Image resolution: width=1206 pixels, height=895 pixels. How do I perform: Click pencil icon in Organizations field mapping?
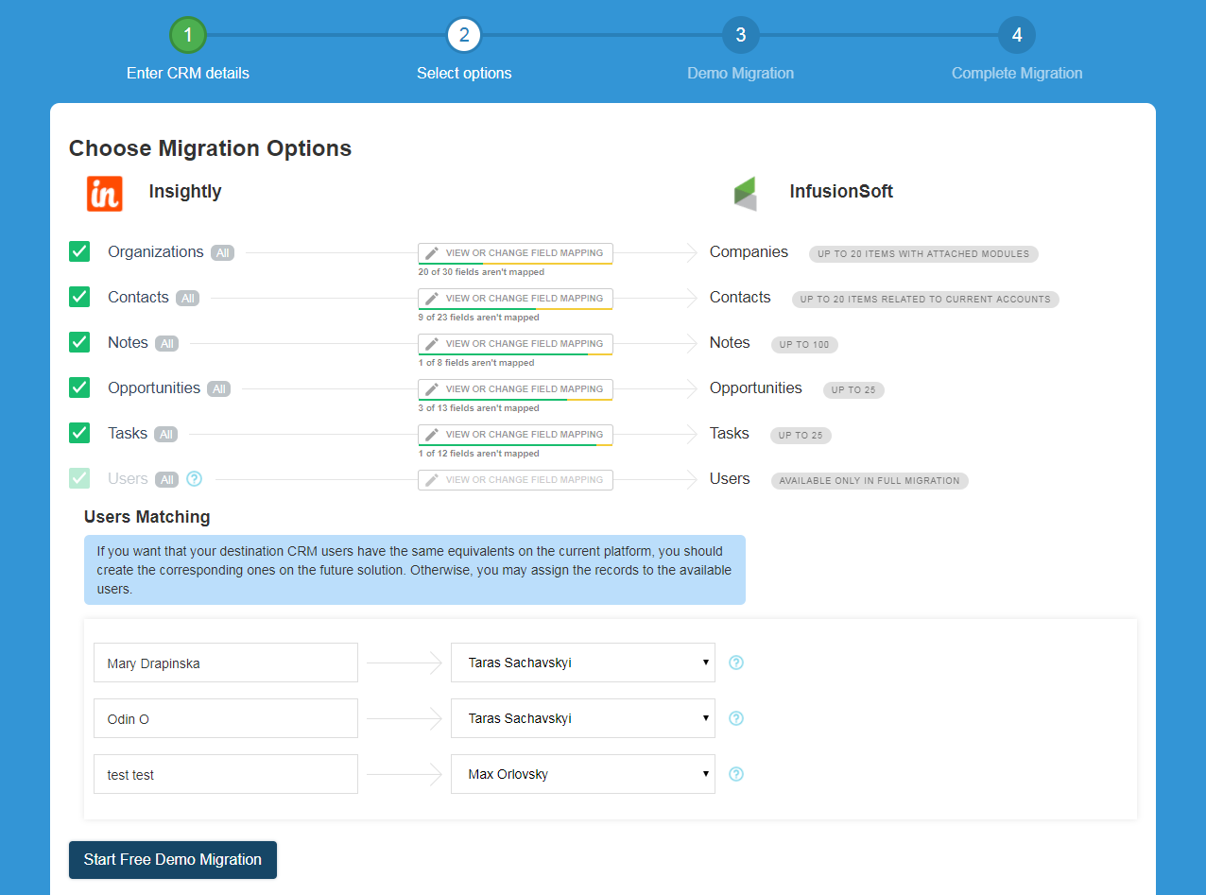pyautogui.click(x=432, y=253)
